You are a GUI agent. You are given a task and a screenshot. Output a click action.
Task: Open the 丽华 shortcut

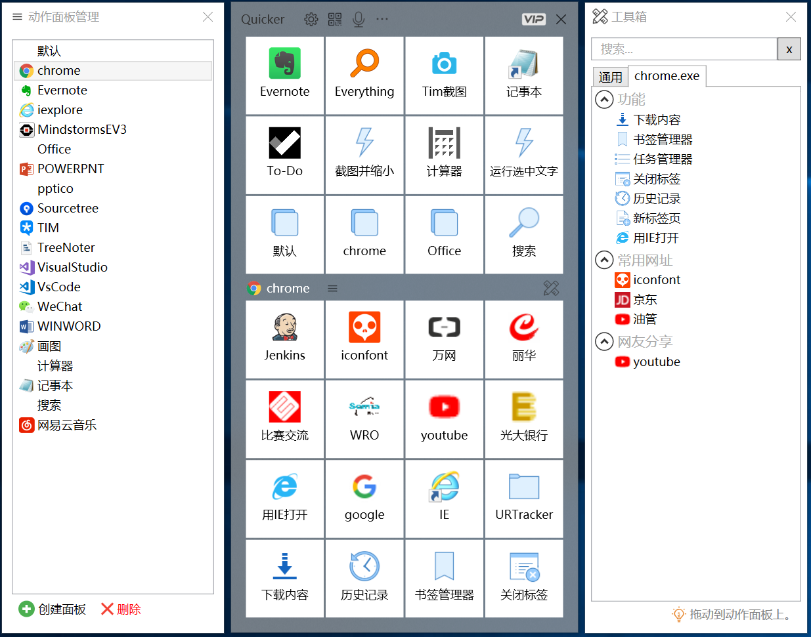(x=524, y=339)
